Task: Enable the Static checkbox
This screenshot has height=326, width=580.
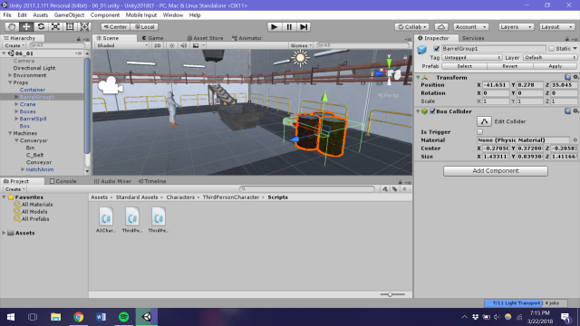Action: click(x=552, y=48)
